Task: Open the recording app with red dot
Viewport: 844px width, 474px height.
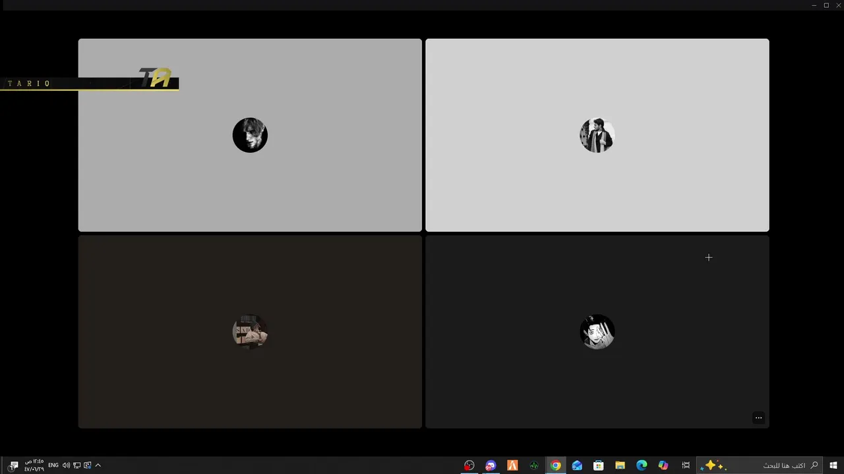Action: (x=469, y=465)
